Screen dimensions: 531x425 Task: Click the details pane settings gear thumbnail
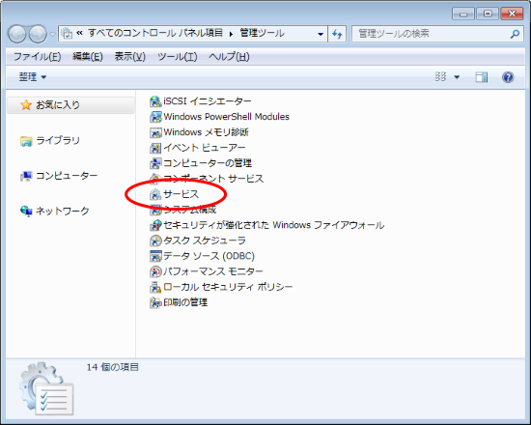(46, 388)
